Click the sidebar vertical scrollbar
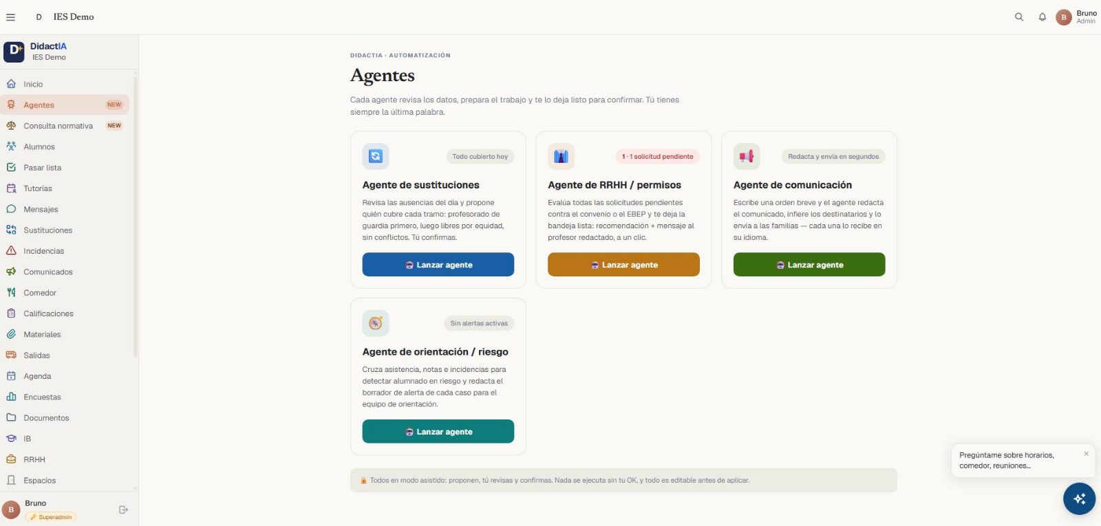 [136, 217]
